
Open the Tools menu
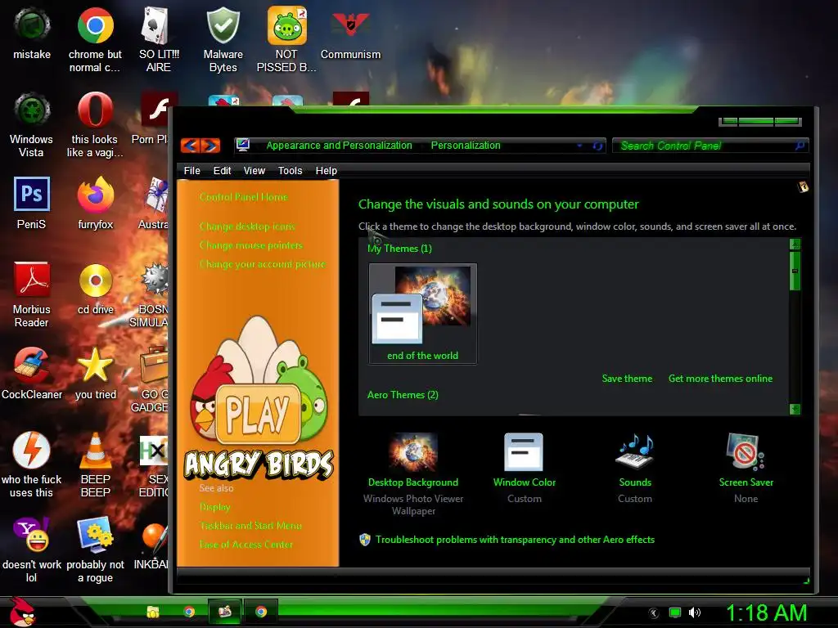point(291,170)
